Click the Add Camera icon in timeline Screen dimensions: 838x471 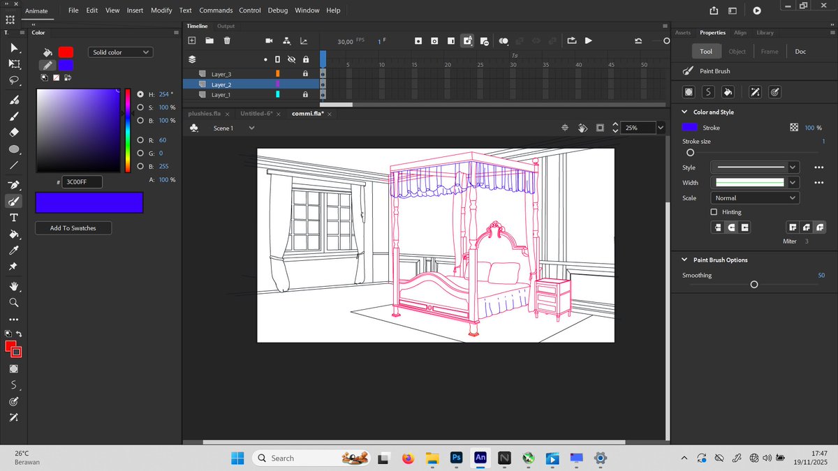tap(269, 41)
